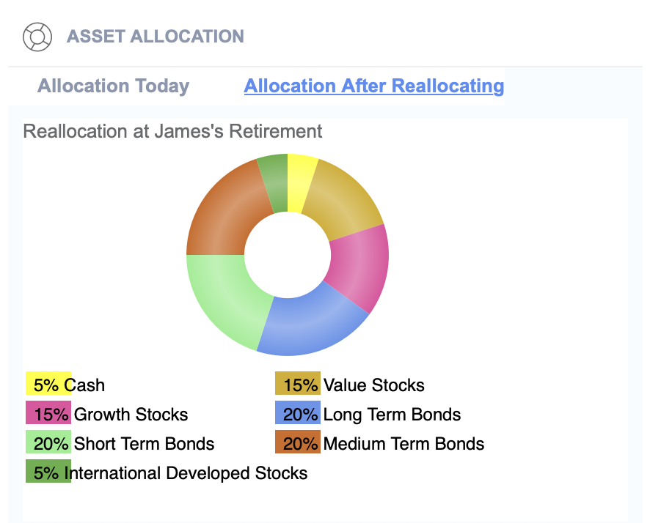Click the Allocation After Reallocating link
Image resolution: width=650 pixels, height=523 pixels.
pos(374,86)
